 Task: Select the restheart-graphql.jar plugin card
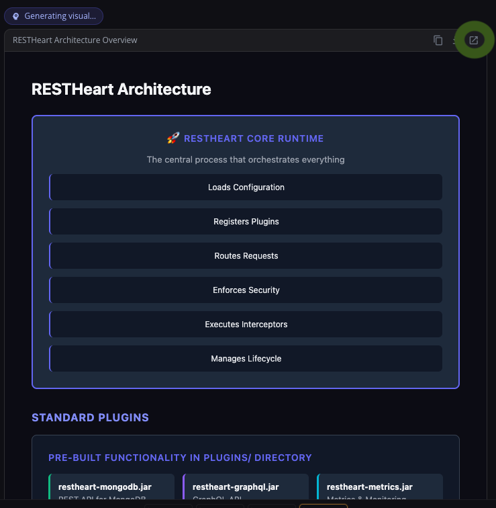pyautogui.click(x=246, y=487)
